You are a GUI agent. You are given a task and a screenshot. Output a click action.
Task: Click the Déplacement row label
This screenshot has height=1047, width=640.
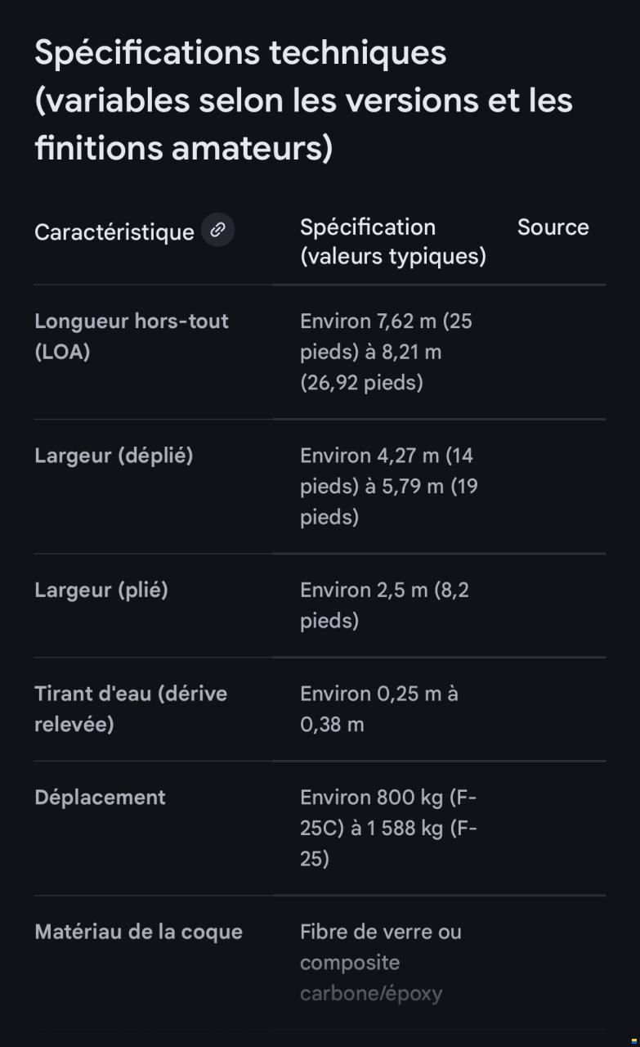tap(100, 798)
